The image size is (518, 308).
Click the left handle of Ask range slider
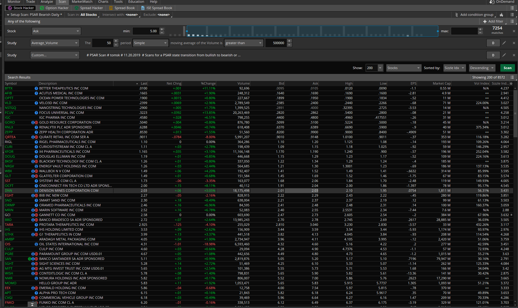coord(187,31)
